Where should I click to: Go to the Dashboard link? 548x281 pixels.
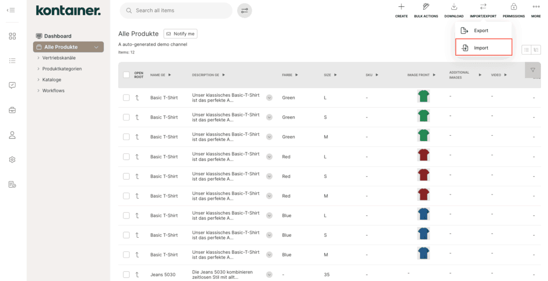tap(57, 36)
